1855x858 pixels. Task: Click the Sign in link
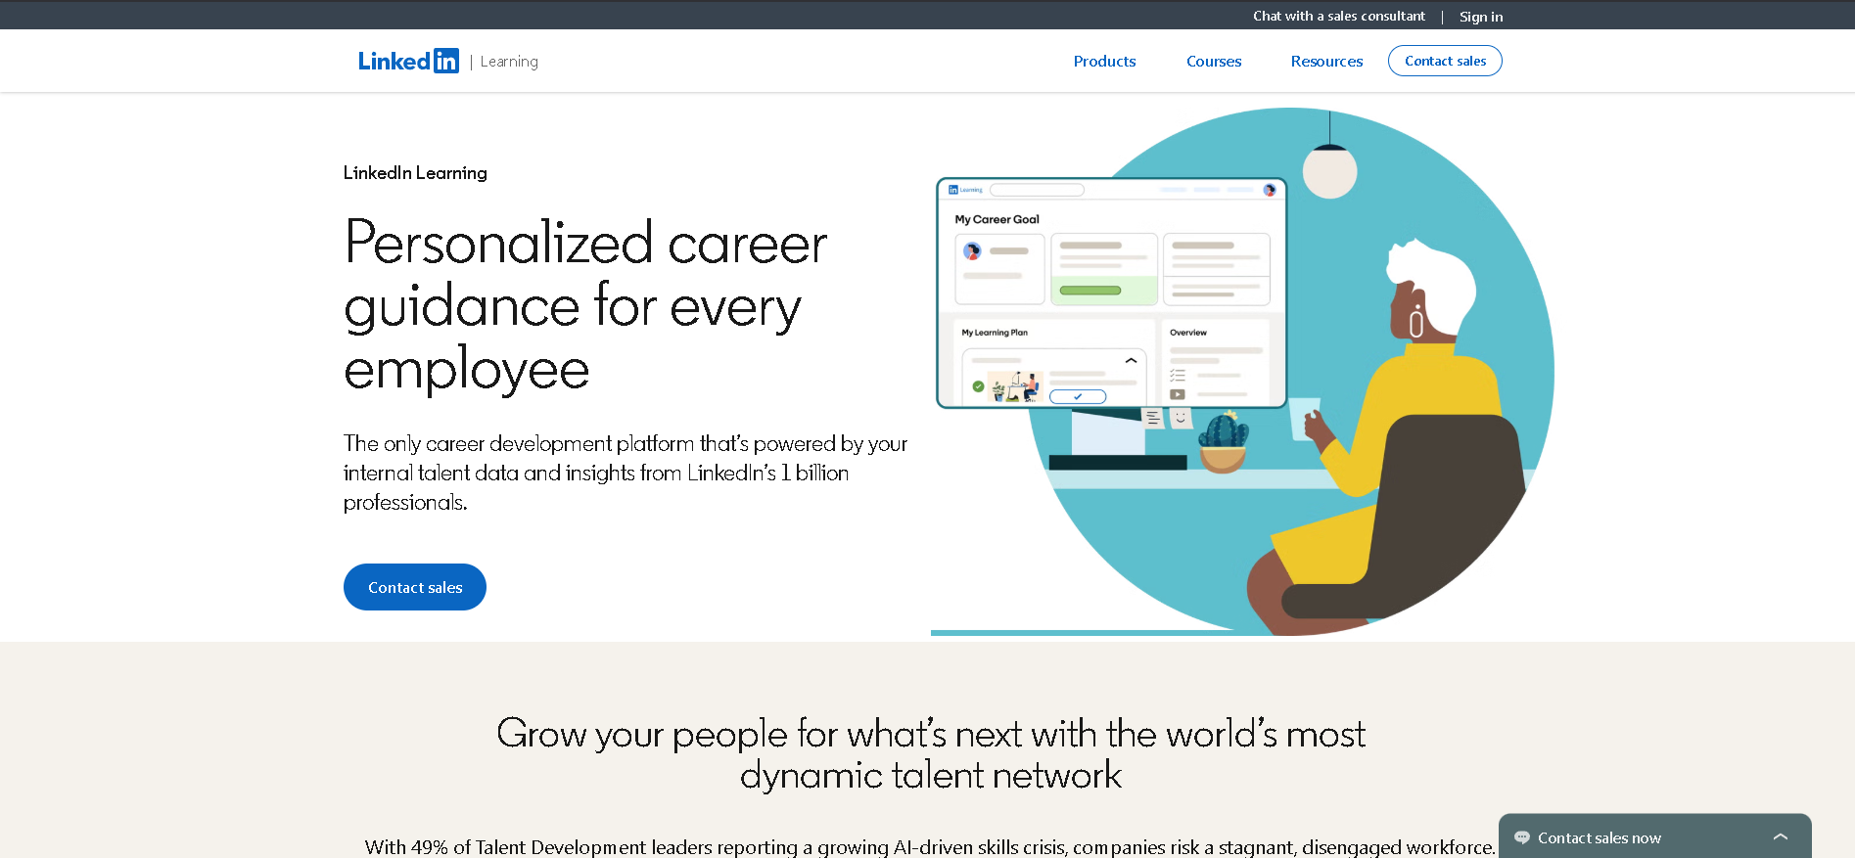click(1480, 17)
